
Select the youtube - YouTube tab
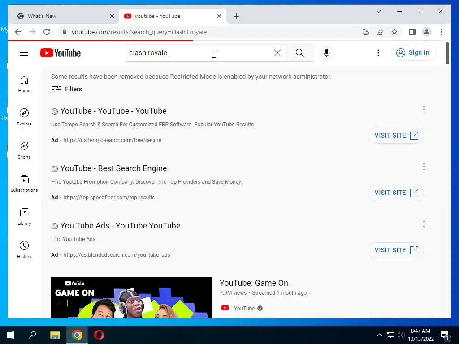[x=173, y=16]
